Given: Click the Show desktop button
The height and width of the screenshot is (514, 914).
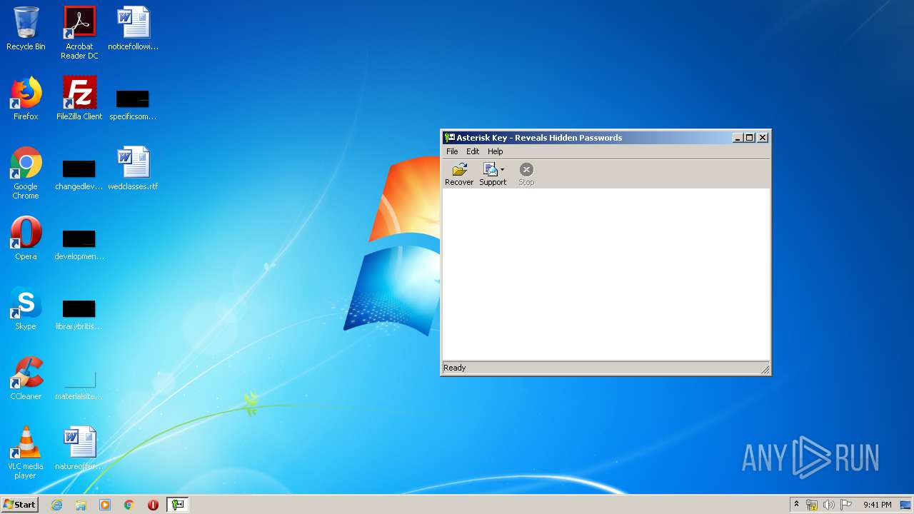Looking at the screenshot, I should (x=907, y=505).
